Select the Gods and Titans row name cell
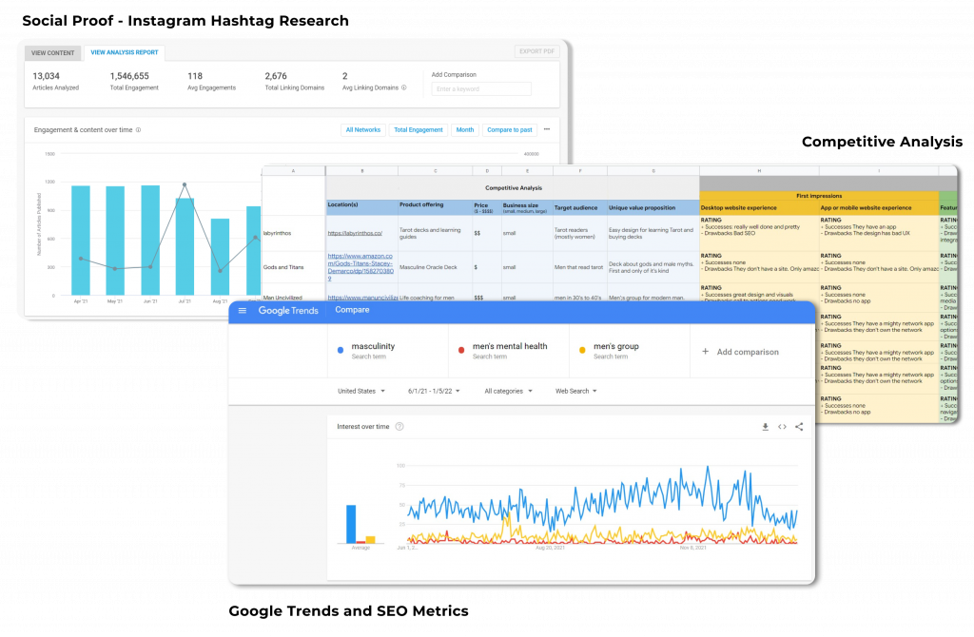The image size is (974, 637). tap(294, 267)
